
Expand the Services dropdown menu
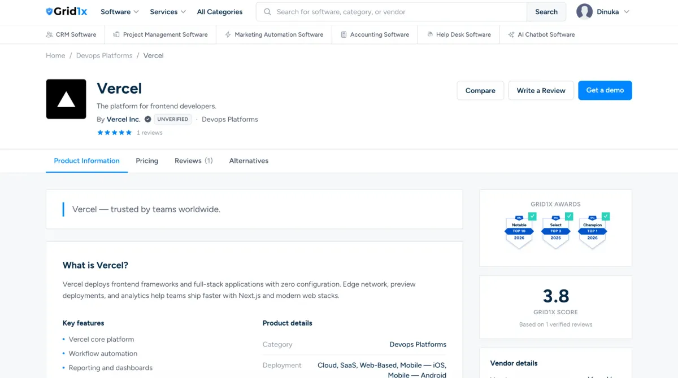click(168, 11)
